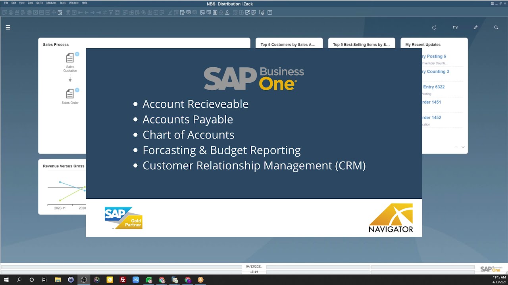Click the status bar date 04/13/2021
This screenshot has width=508, height=285.
pyautogui.click(x=254, y=266)
